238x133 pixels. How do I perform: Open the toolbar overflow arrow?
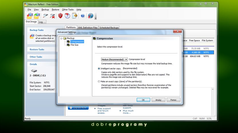(96, 18)
